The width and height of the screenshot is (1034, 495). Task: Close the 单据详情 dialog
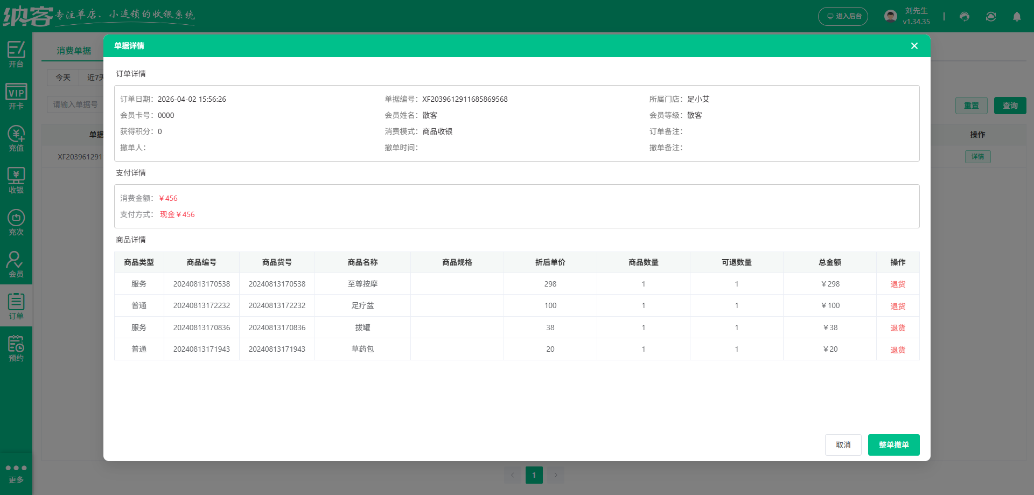point(914,46)
